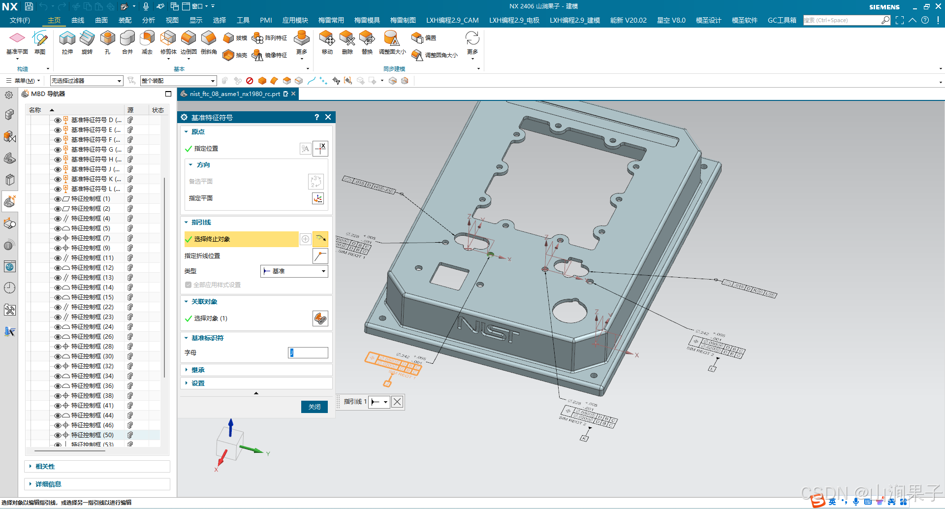945x509 pixels.
Task: Open 更多 in the 基本 group
Action: pos(302,45)
